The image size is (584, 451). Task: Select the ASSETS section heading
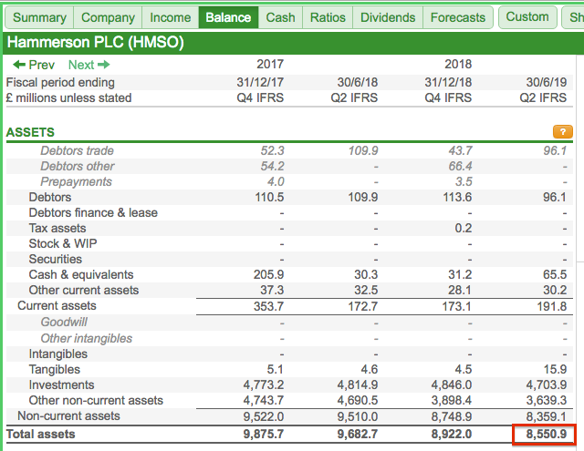pos(30,132)
